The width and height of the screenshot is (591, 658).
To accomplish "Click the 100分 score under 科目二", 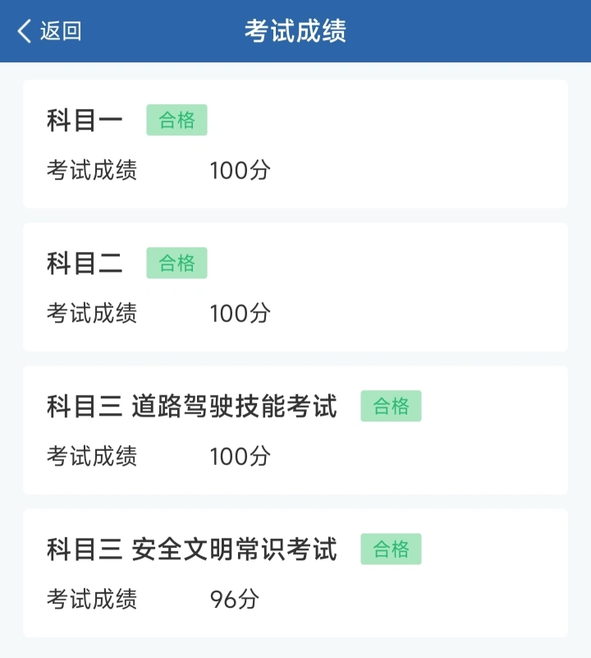I will tap(240, 314).
